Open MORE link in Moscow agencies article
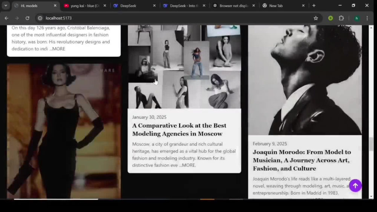 tap(187, 165)
